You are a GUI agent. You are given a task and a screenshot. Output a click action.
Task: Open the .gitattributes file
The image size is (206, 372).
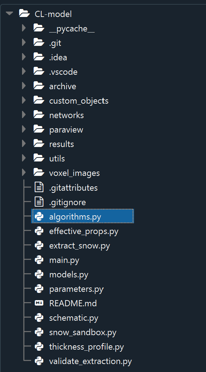73,188
